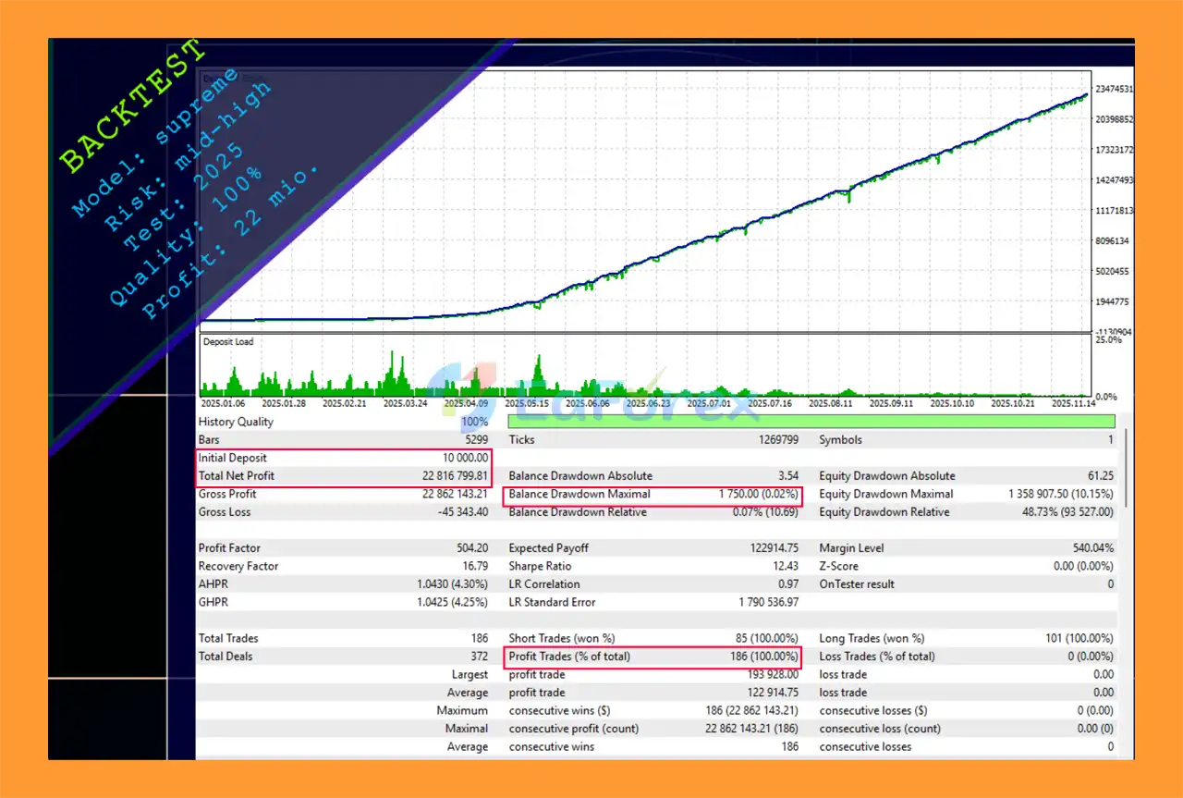Select the Profit Factor value 504.20
Image resolution: width=1183 pixels, height=798 pixels.
point(470,548)
